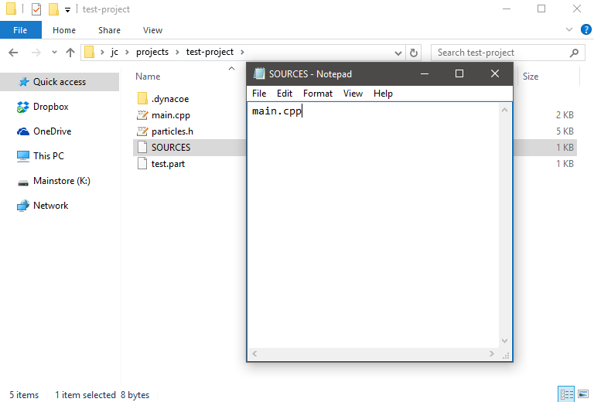Click the Up directory arrow button
594x402 pixels.
tap(70, 53)
